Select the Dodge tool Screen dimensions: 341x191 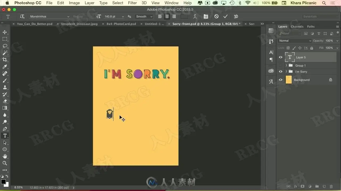(x=5, y=122)
